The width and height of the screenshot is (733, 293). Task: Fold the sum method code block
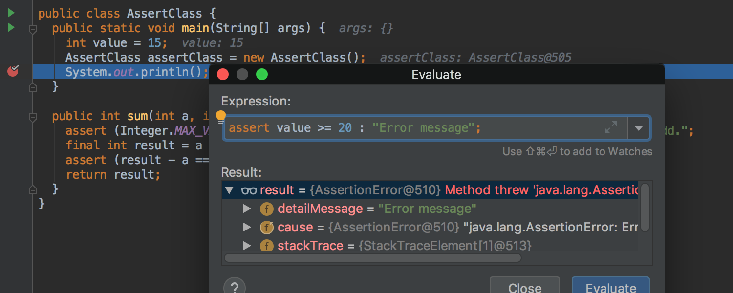(x=33, y=118)
